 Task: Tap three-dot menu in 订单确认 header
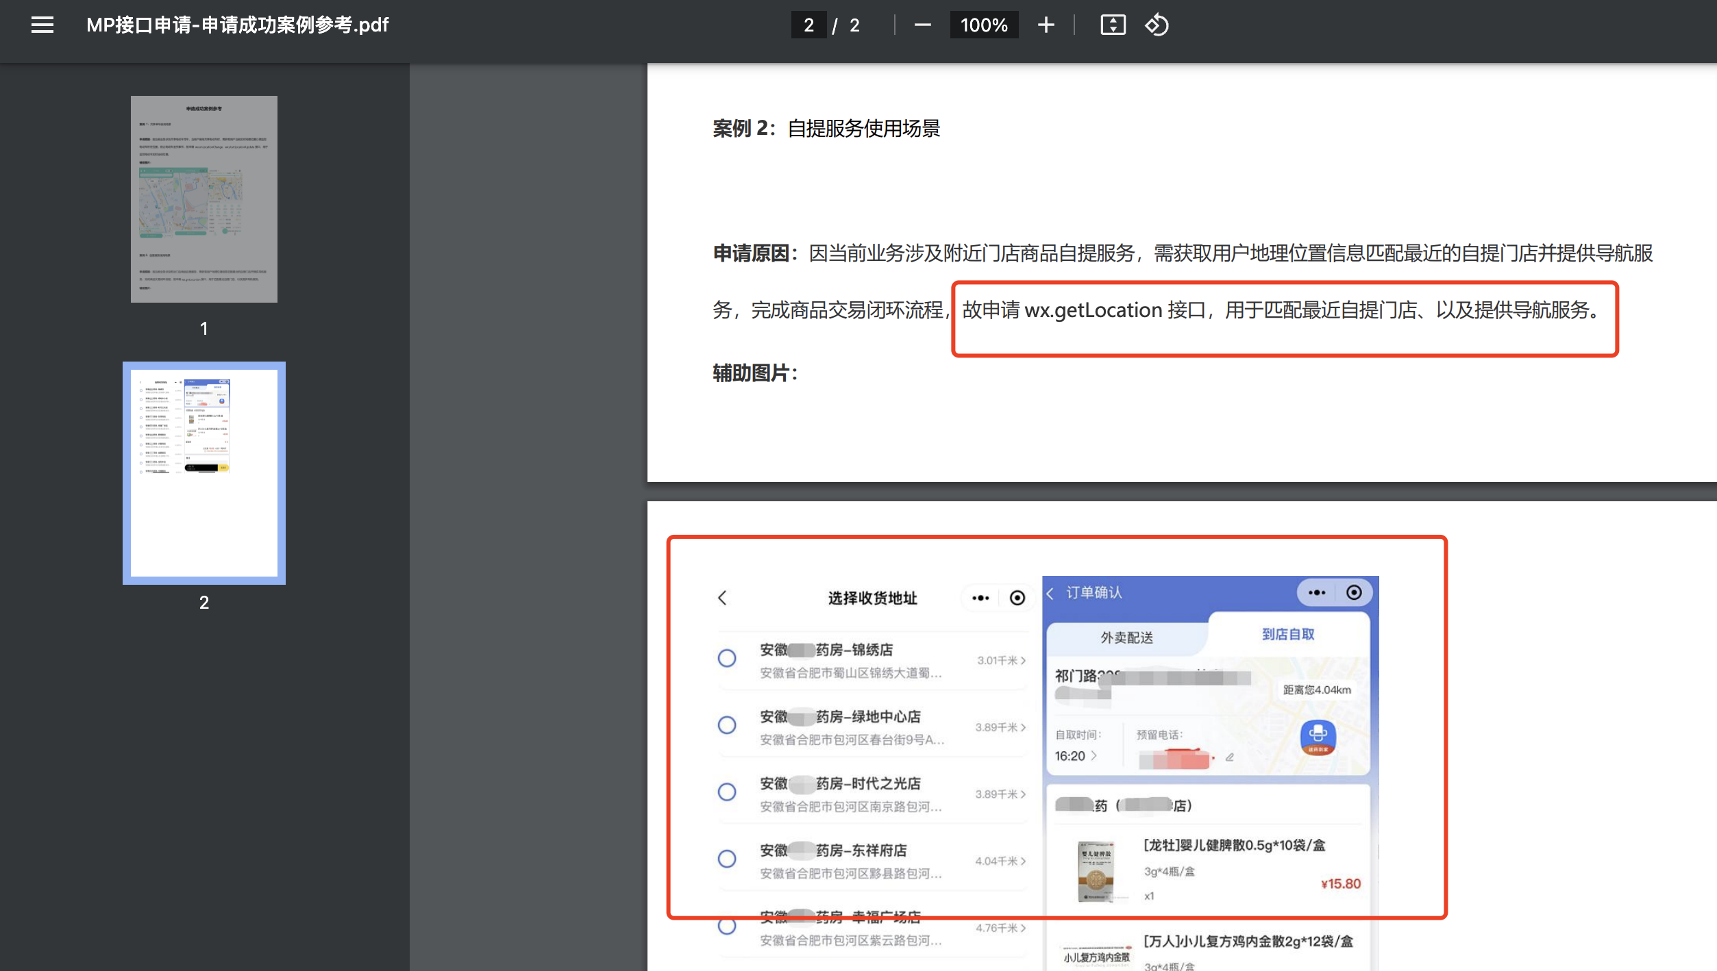click(1316, 593)
